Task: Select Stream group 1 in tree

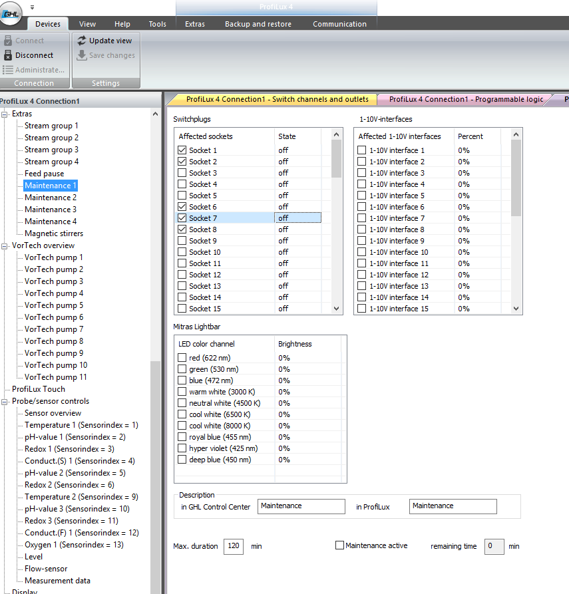Action: point(51,126)
